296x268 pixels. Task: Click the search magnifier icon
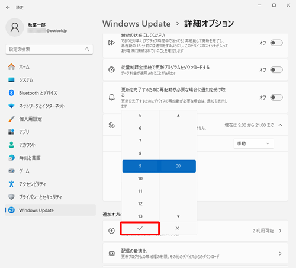[87, 49]
